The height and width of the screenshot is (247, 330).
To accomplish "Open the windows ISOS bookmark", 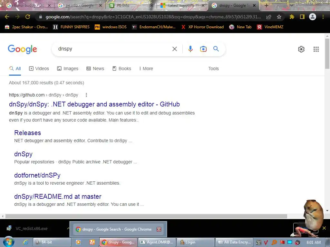I will [111, 27].
